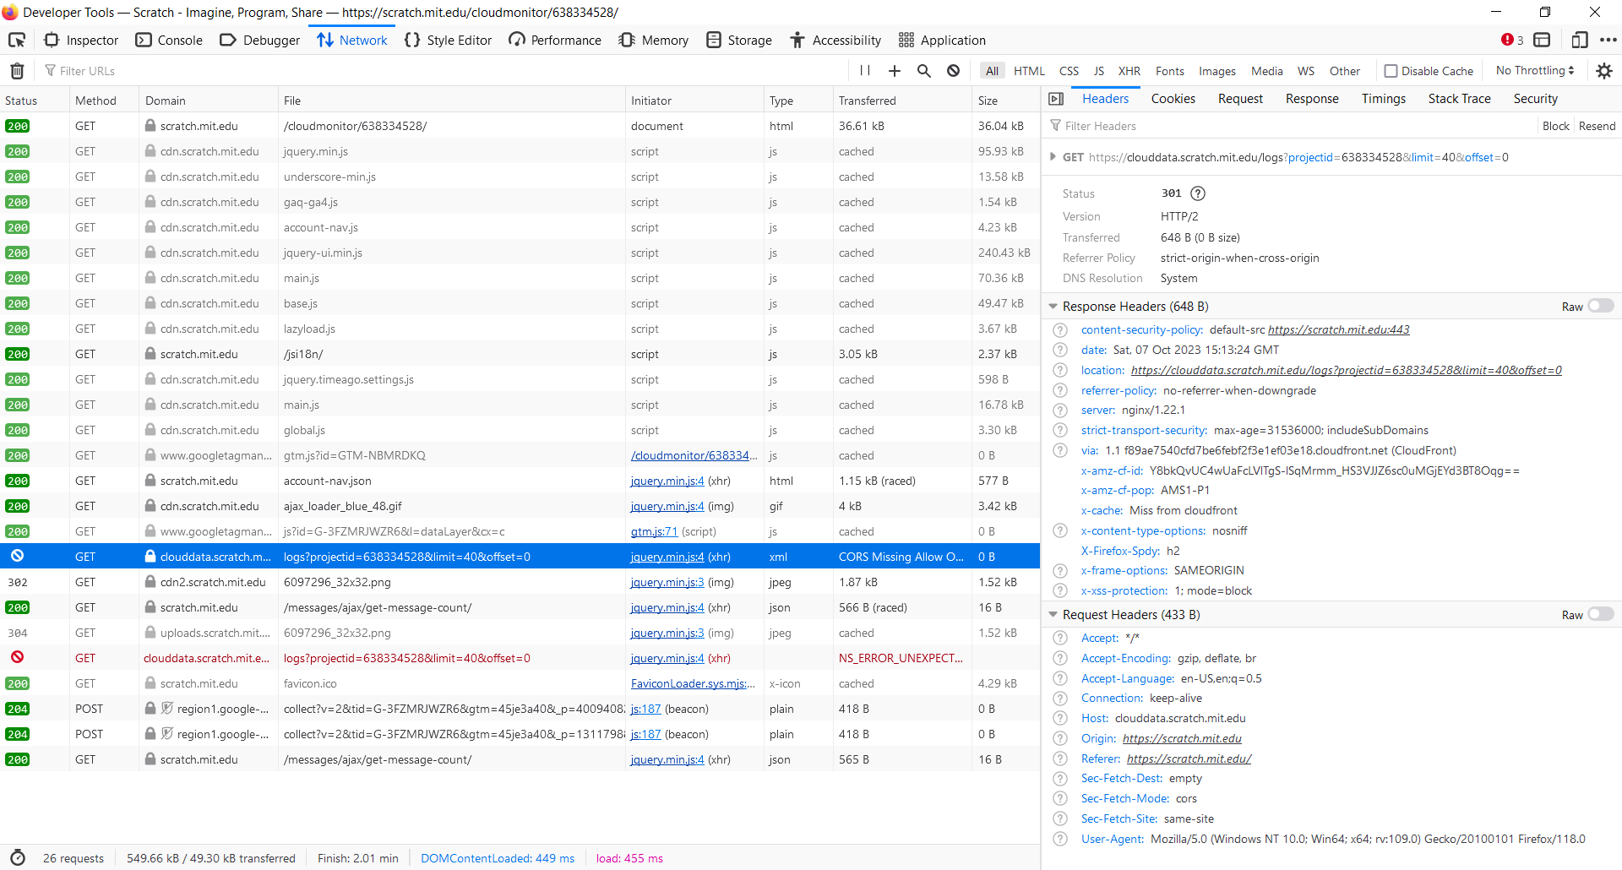Open the Accessibility panel
The height and width of the screenshot is (870, 1622).
(835, 40)
